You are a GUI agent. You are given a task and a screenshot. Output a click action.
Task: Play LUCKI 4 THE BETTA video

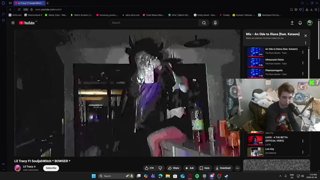point(255,140)
